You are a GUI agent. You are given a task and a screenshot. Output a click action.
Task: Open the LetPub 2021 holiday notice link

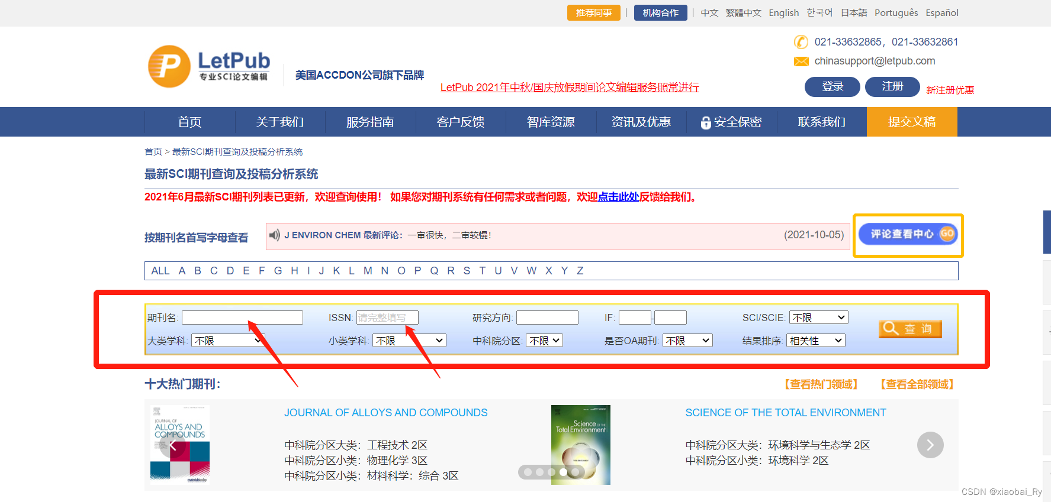coord(570,88)
